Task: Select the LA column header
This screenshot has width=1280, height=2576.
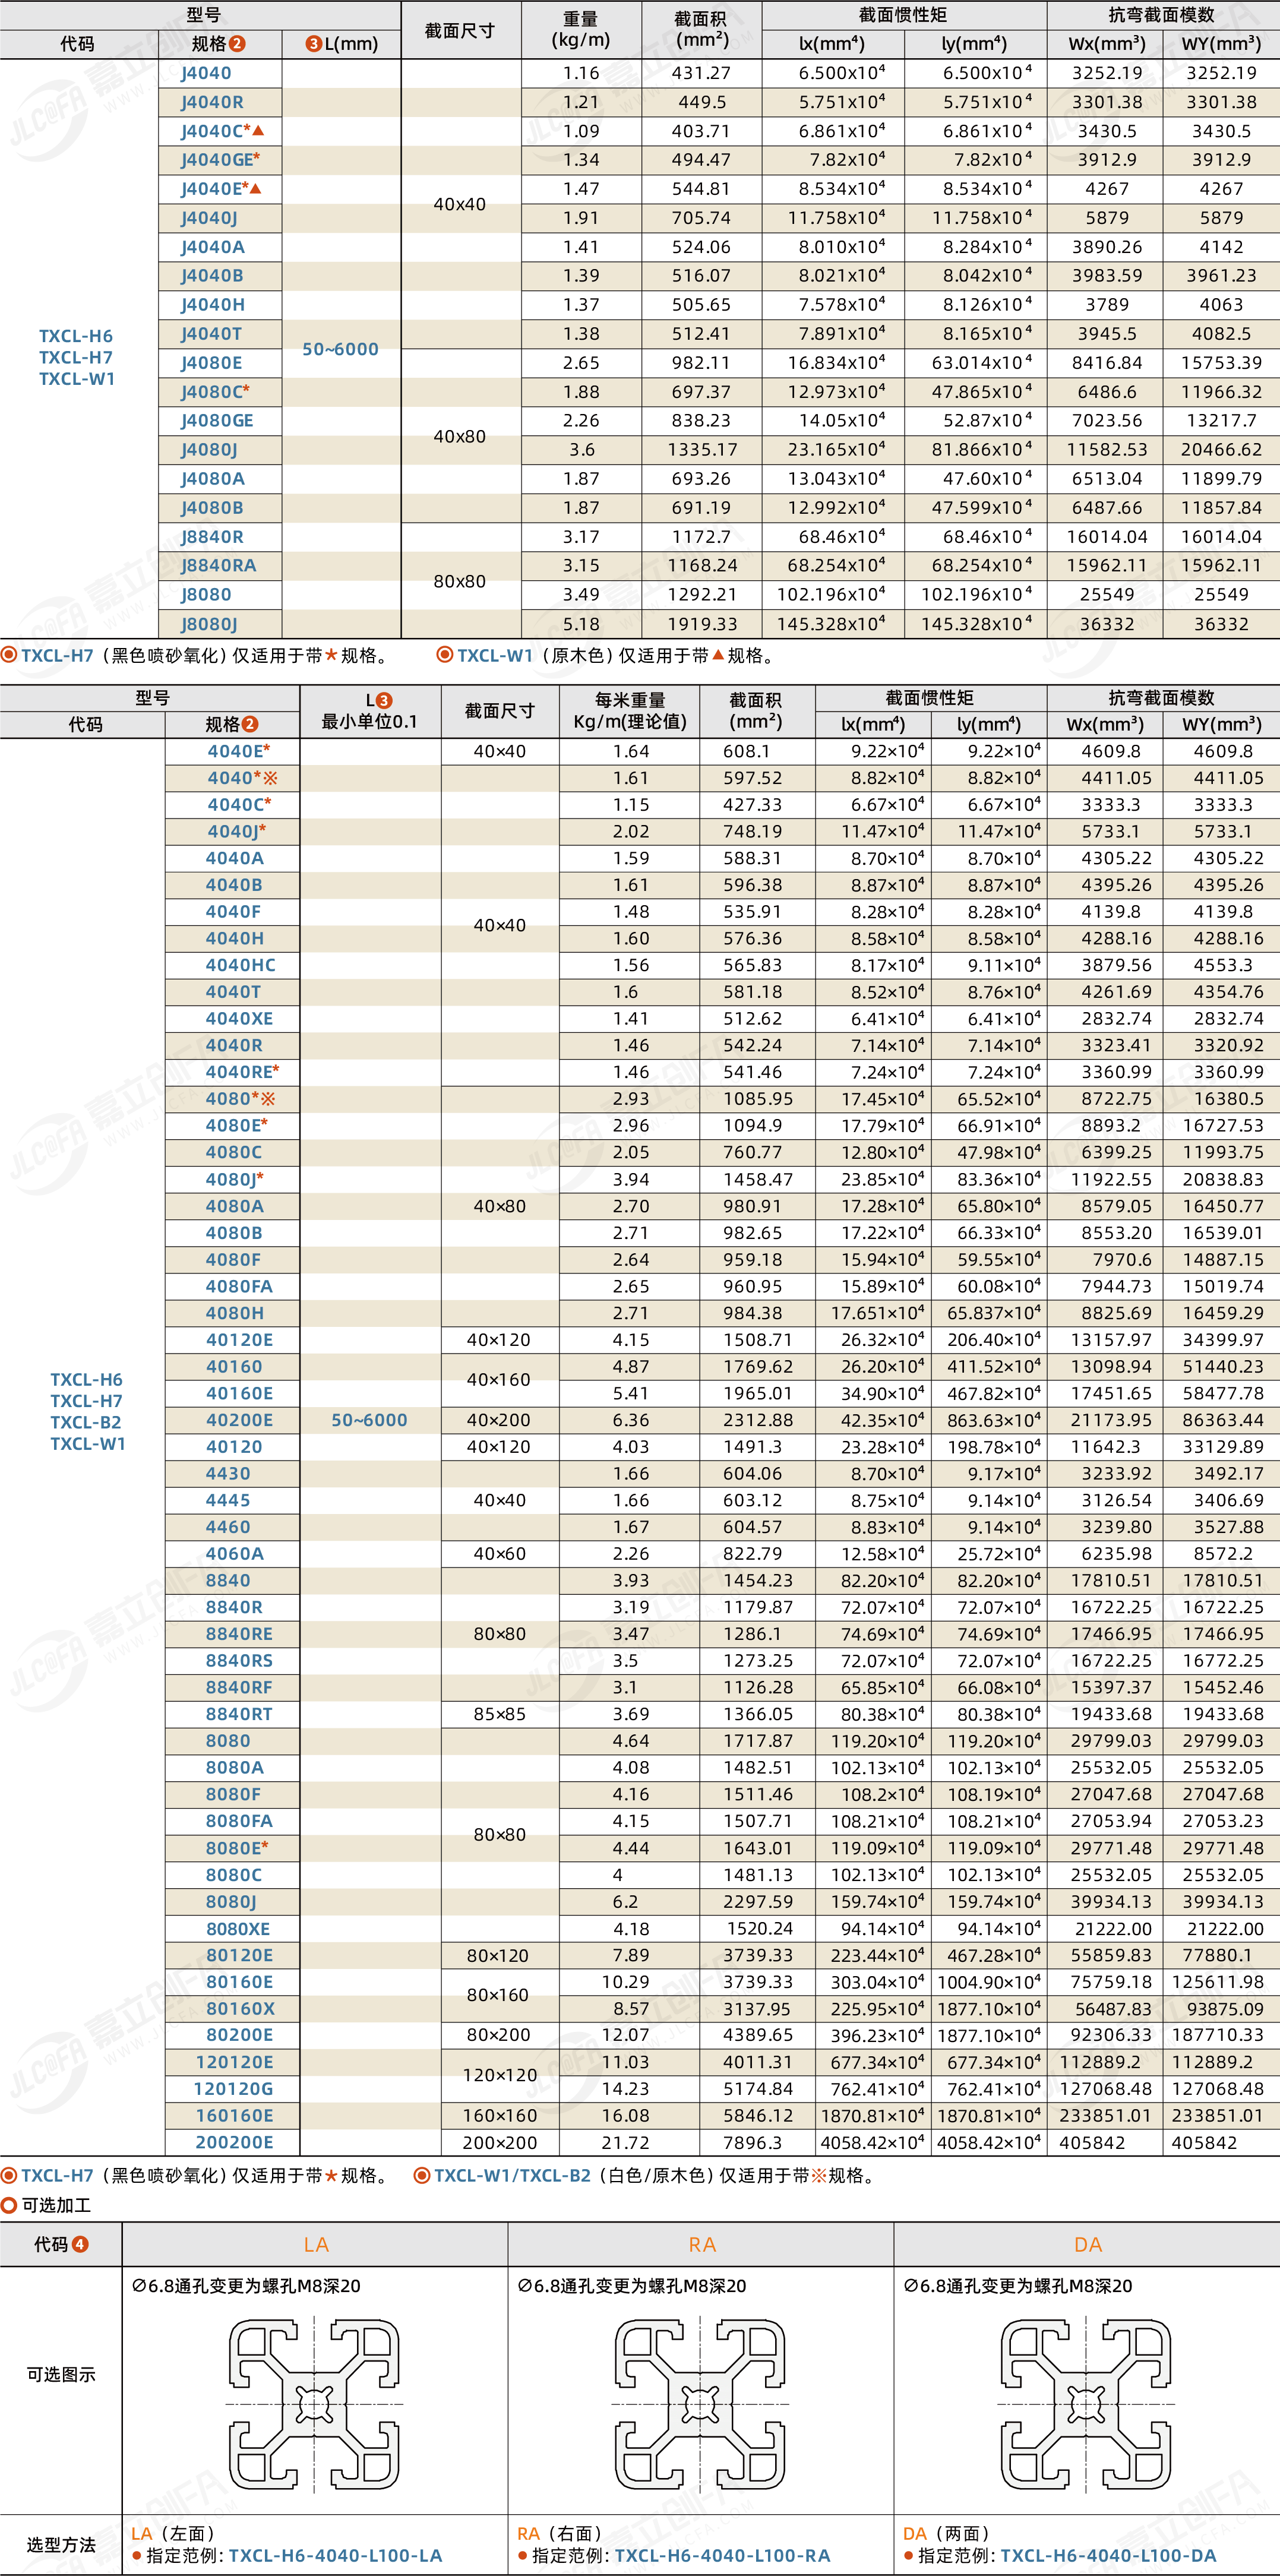Action: [x=316, y=2244]
